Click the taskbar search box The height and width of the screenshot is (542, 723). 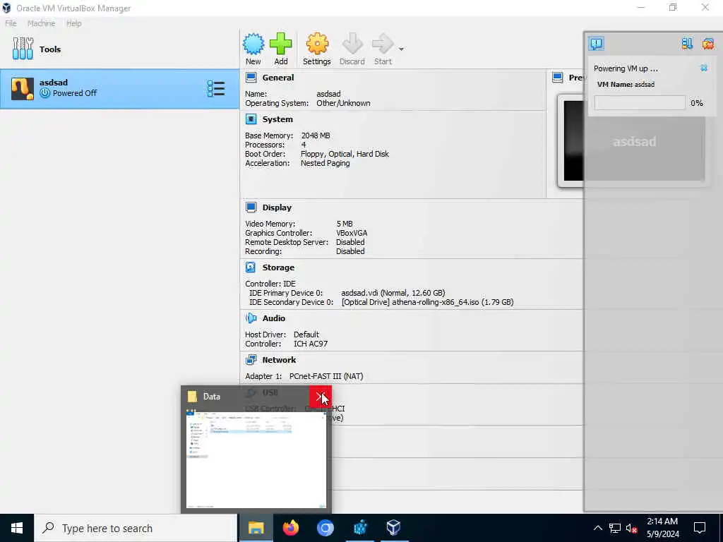136,528
